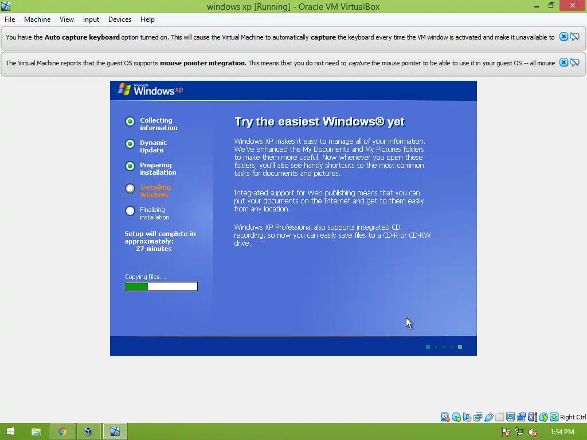Open VirtualBox Manager from the taskbar
The image size is (587, 440).
88,431
